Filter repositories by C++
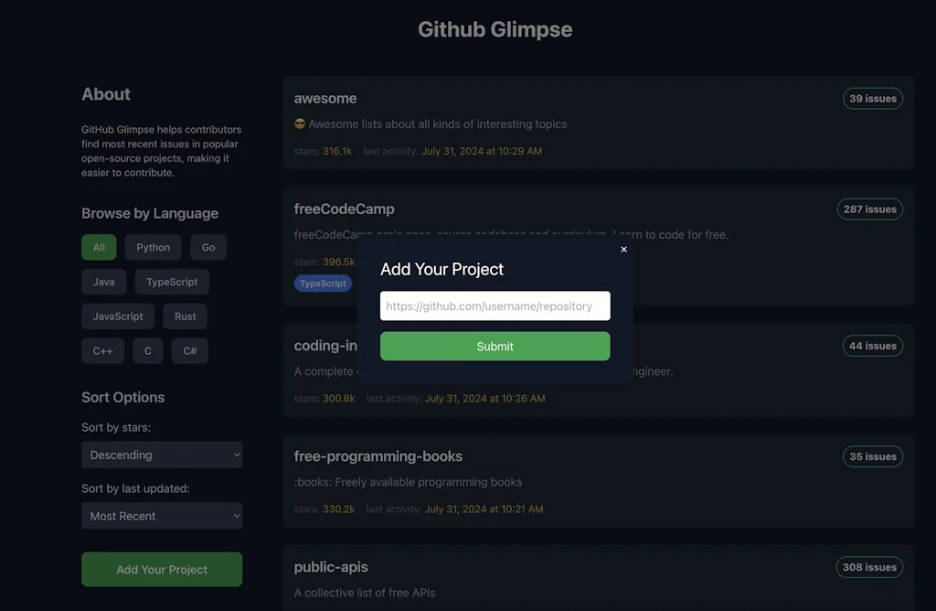 102,350
